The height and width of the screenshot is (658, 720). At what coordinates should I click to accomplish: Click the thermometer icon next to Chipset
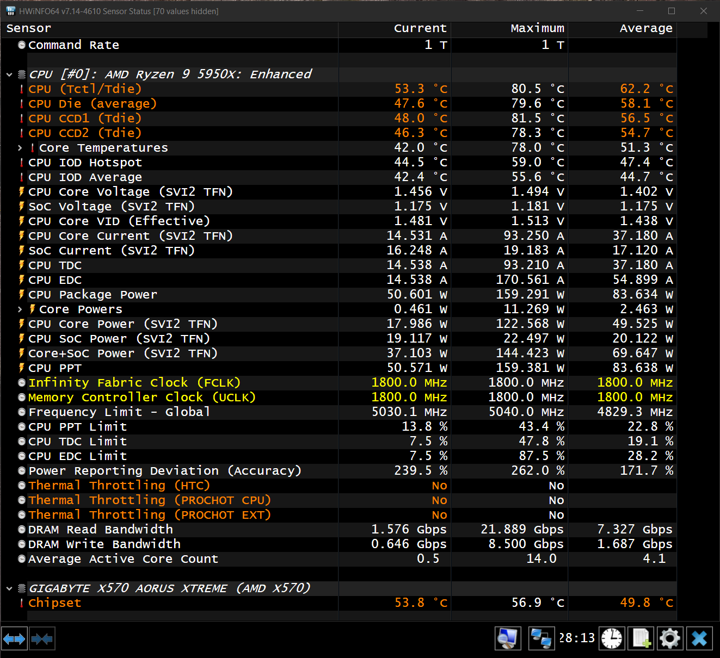[22, 603]
